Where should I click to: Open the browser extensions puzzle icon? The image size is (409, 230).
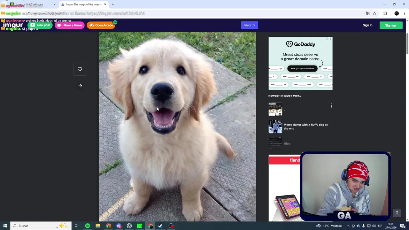pos(385,13)
